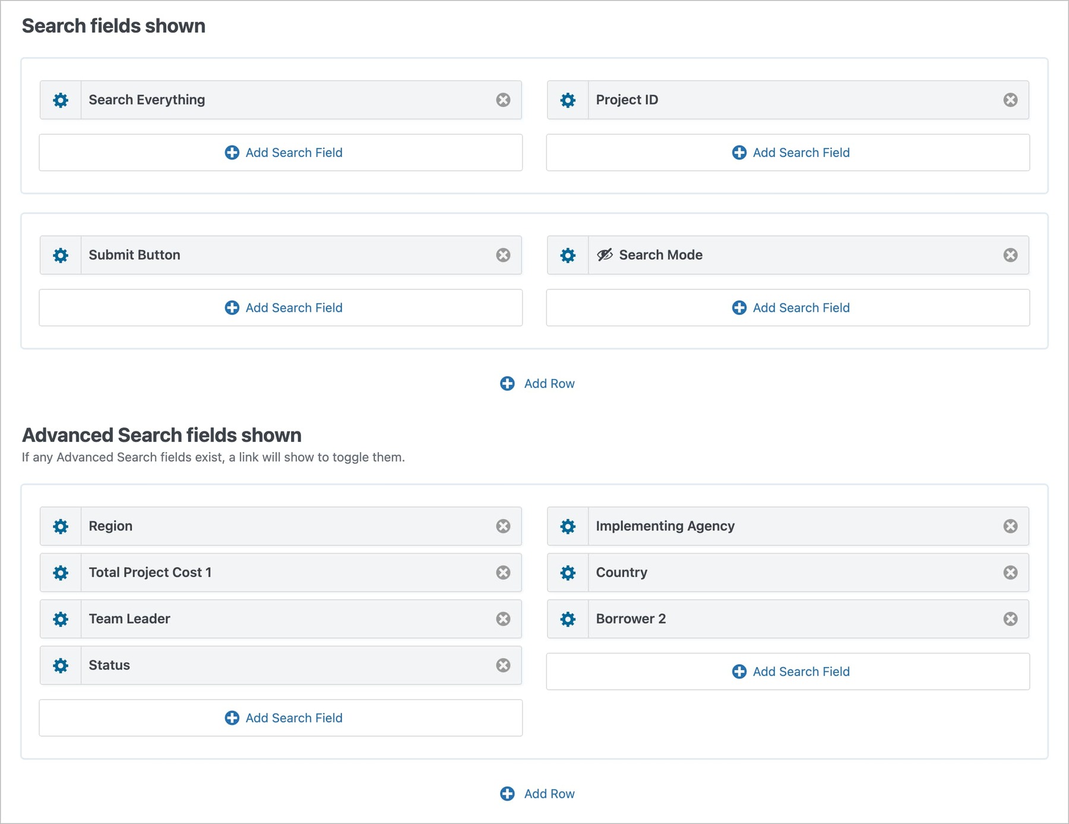Toggle visibility on the Search Mode field
Viewport: 1069px width, 824px height.
click(604, 255)
